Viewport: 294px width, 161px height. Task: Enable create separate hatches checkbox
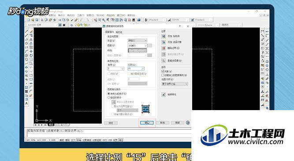(163, 75)
